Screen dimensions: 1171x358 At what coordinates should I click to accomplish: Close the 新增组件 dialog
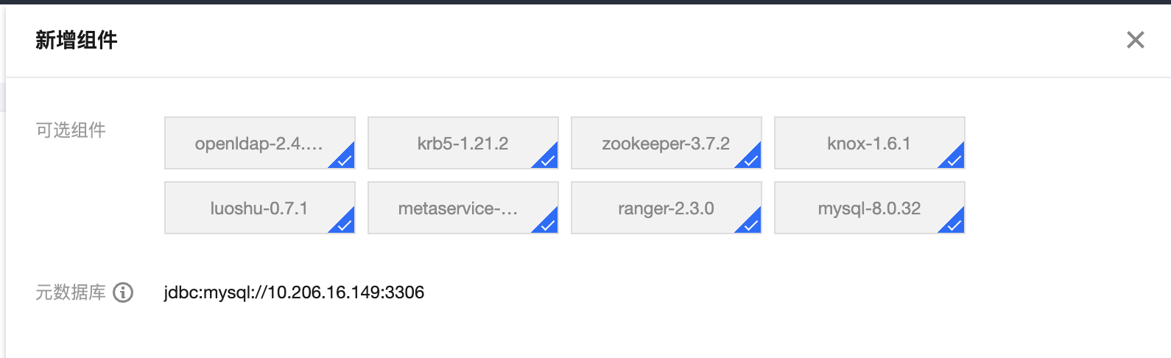[x=1135, y=40]
